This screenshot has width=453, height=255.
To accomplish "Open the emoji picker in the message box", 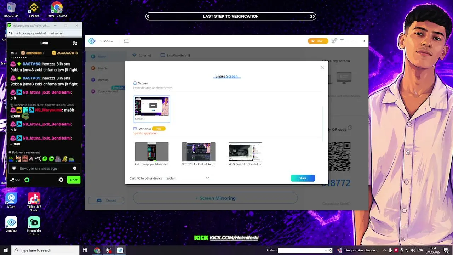I will (74, 169).
